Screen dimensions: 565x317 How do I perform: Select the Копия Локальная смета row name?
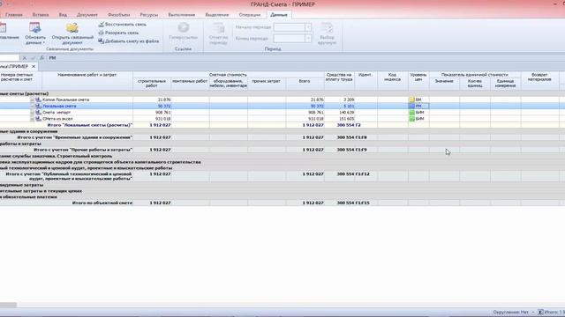pyautogui.click(x=66, y=100)
